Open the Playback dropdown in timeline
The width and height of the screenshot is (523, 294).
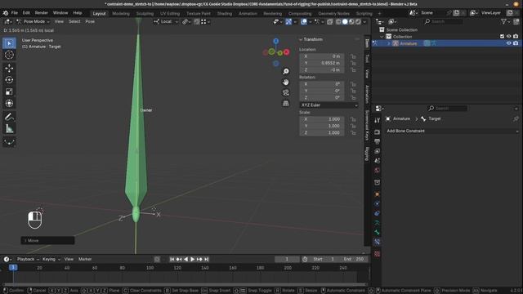[28, 259]
